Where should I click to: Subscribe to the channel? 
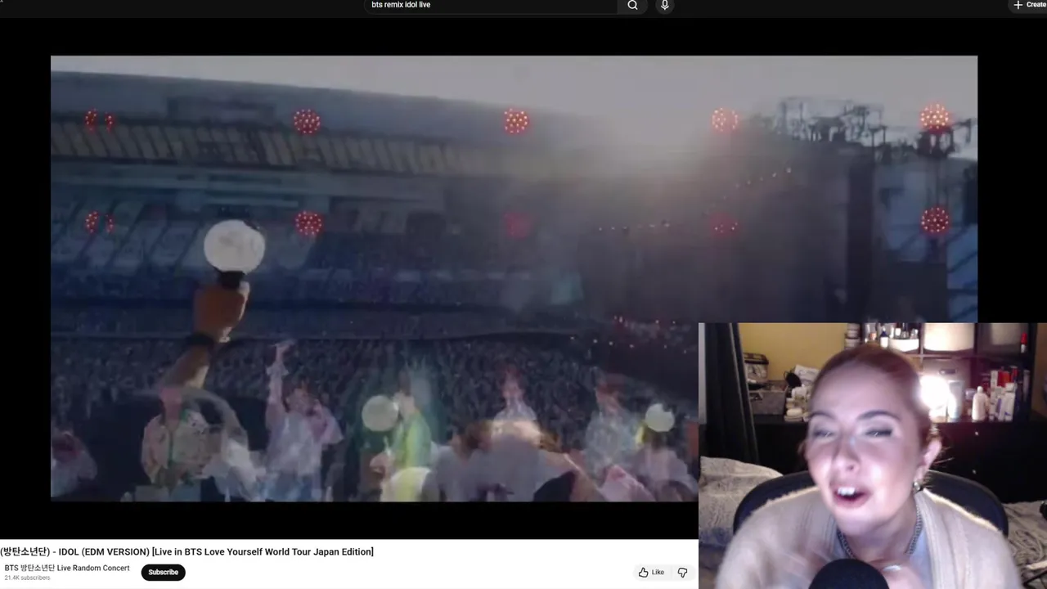coord(163,572)
